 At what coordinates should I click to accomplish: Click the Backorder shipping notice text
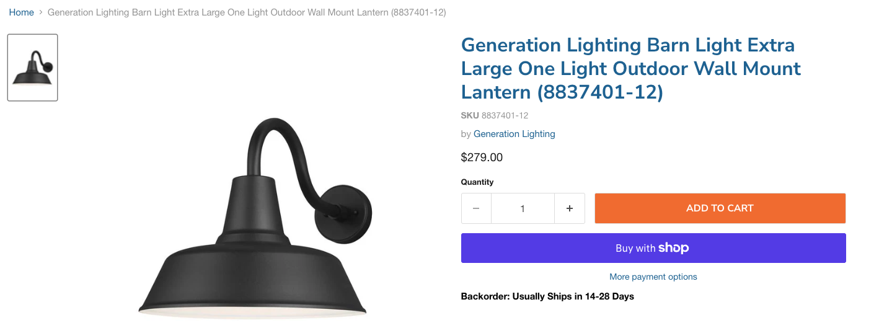(x=547, y=296)
